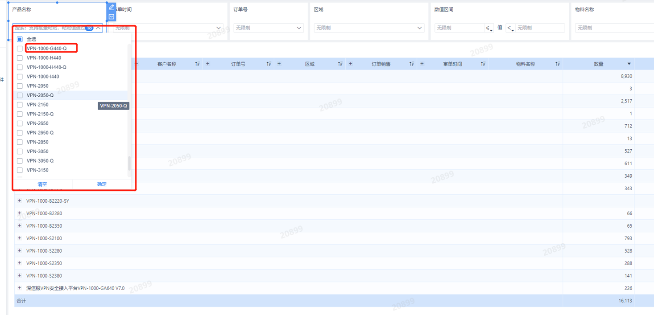
Task: Click the sort icon in 订单号 column header
Action: tap(269, 64)
